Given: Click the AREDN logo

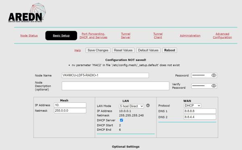Looking at the screenshot, I should click(27, 13).
